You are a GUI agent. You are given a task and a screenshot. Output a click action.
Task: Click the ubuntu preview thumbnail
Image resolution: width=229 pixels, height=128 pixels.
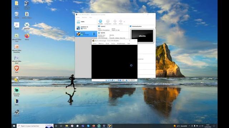tap(142, 36)
